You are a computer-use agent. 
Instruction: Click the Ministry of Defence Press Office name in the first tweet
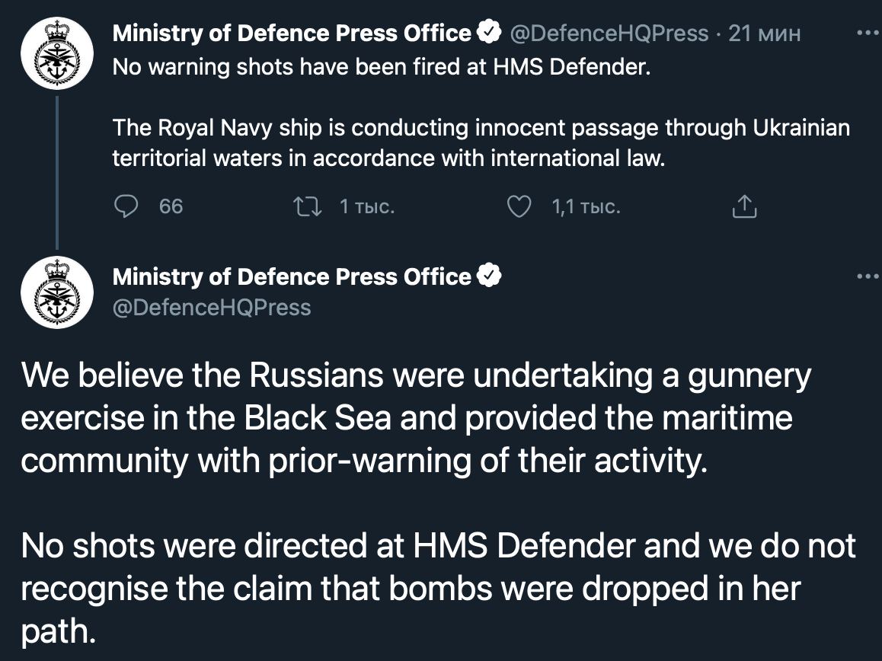[292, 34]
